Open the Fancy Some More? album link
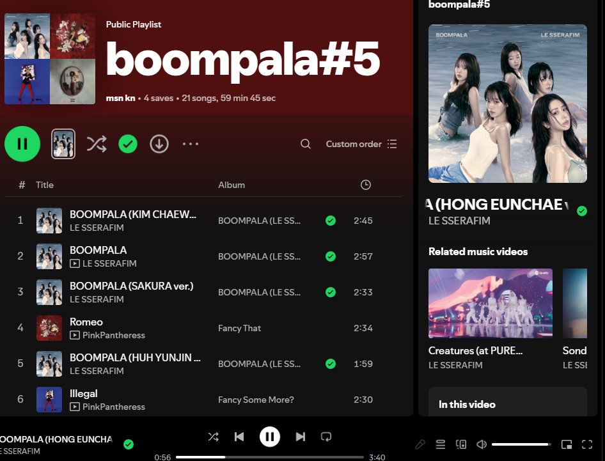The image size is (605, 461). 256,400
